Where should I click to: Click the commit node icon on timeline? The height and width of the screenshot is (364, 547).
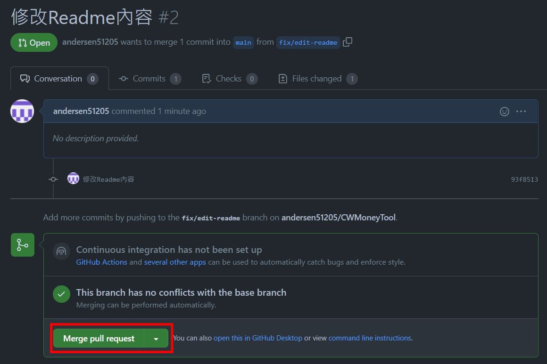pyautogui.click(x=53, y=179)
